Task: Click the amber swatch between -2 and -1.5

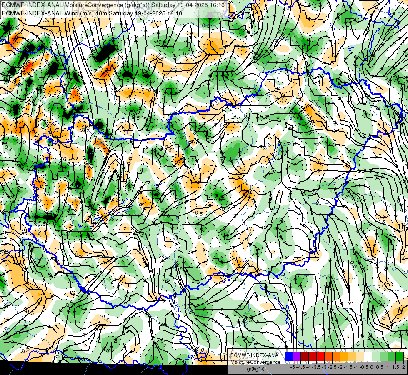Action: (x=344, y=357)
